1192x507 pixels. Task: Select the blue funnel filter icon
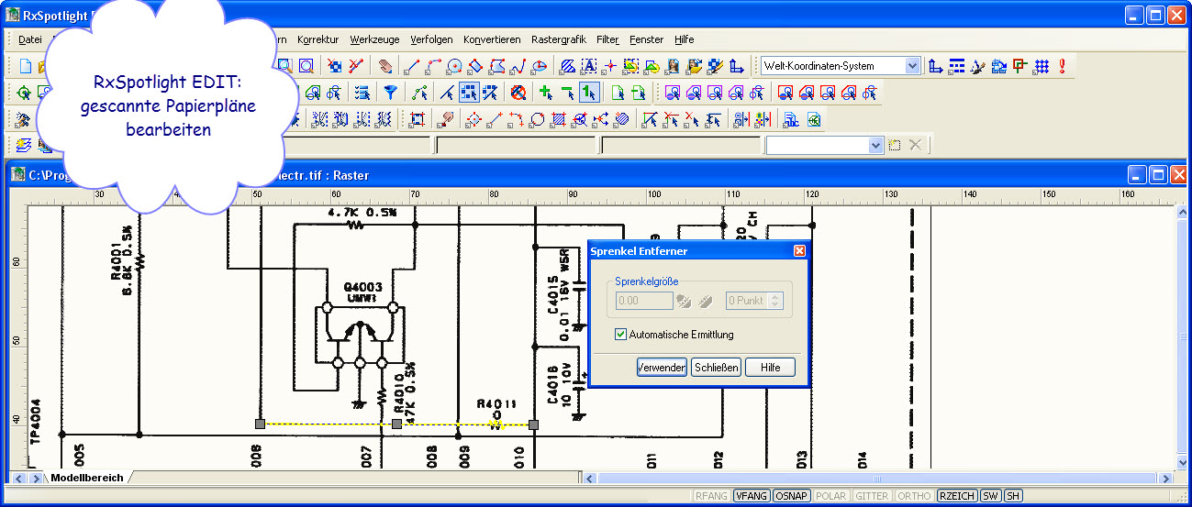[390, 92]
